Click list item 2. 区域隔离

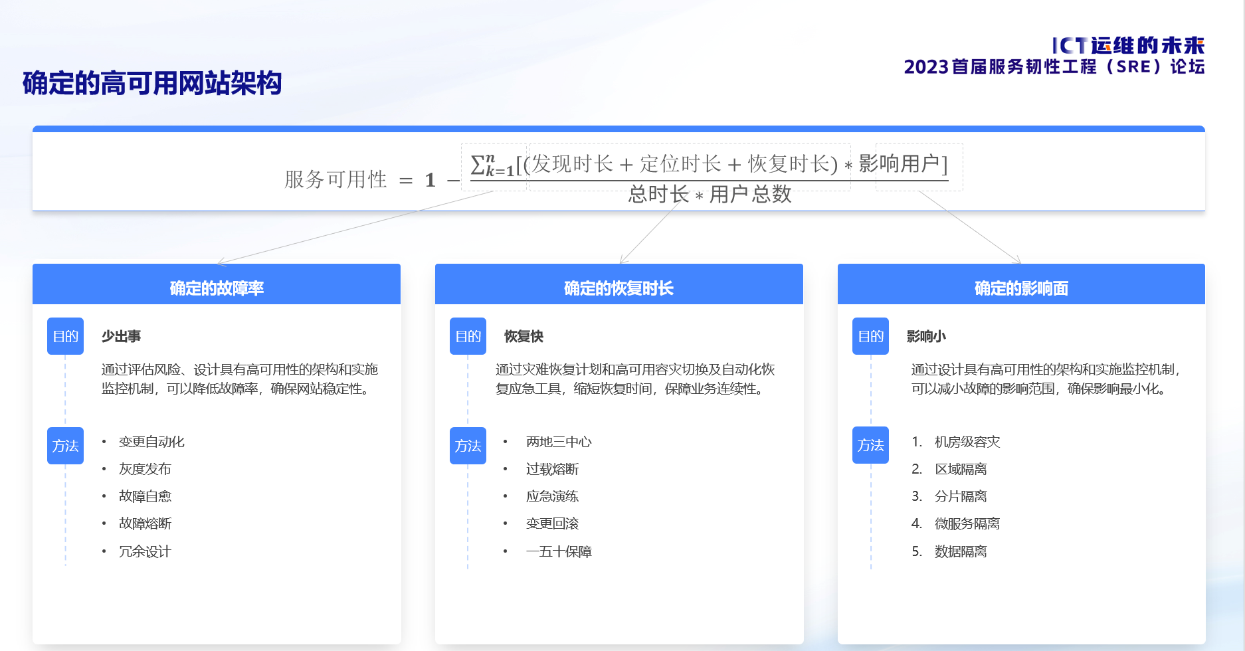point(949,469)
